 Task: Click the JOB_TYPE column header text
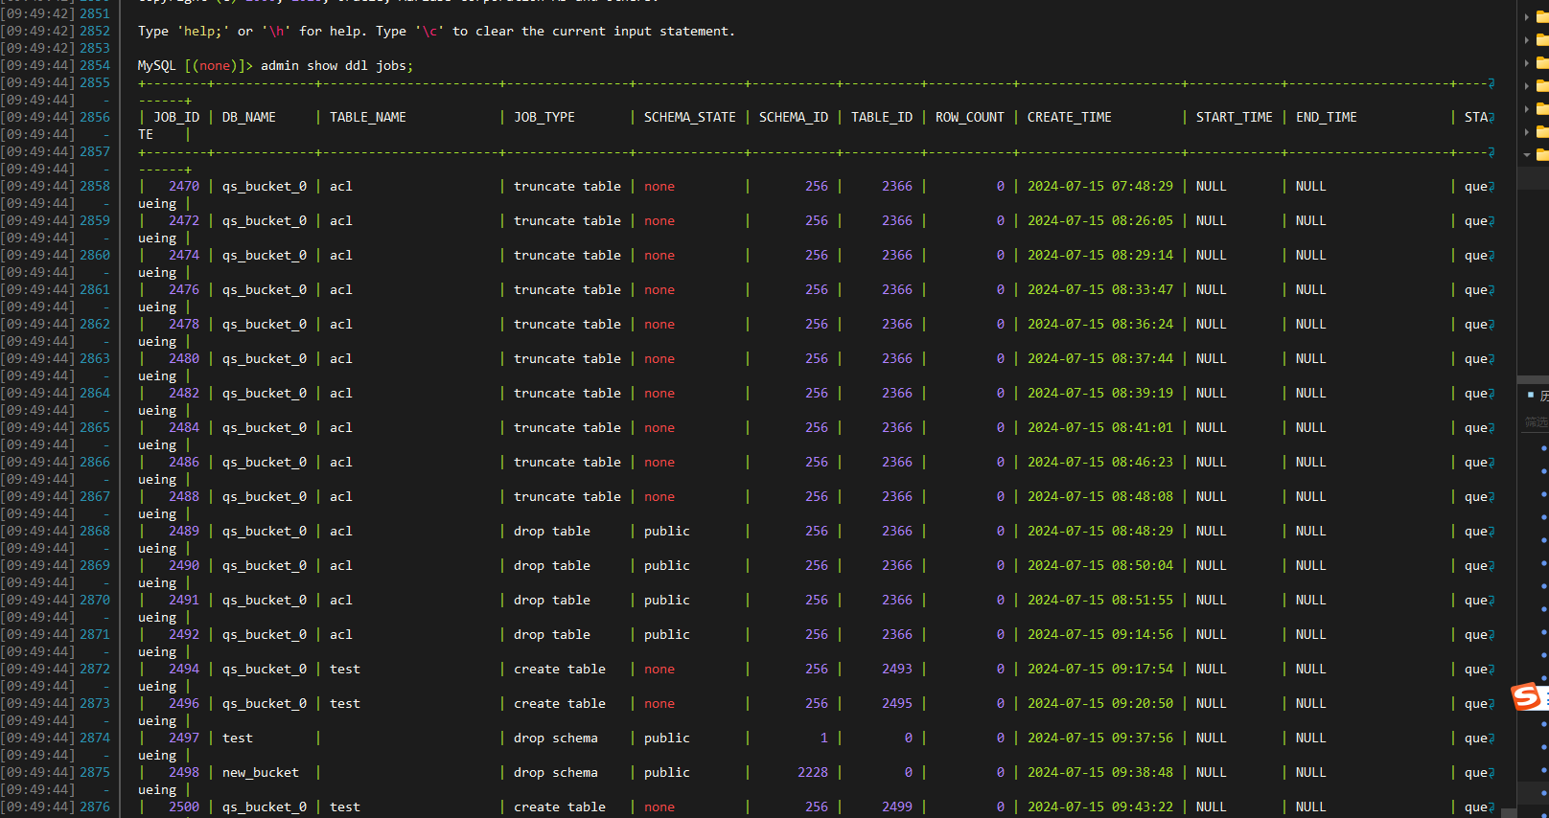click(543, 117)
